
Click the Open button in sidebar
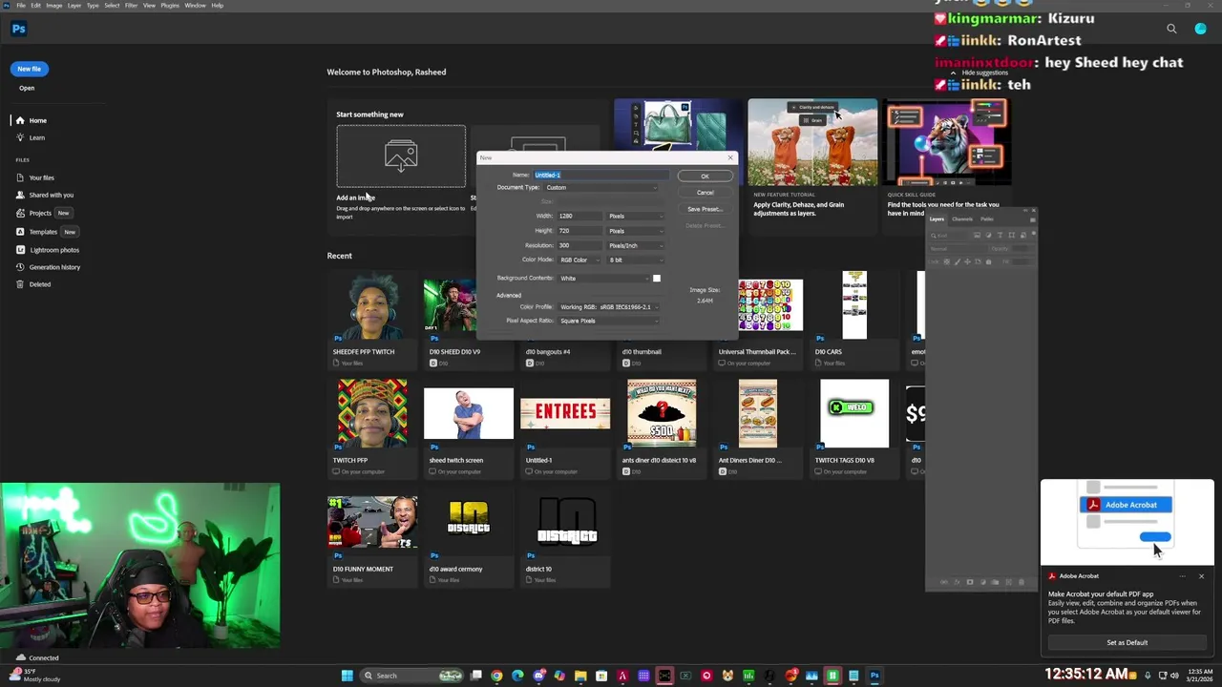27,88
